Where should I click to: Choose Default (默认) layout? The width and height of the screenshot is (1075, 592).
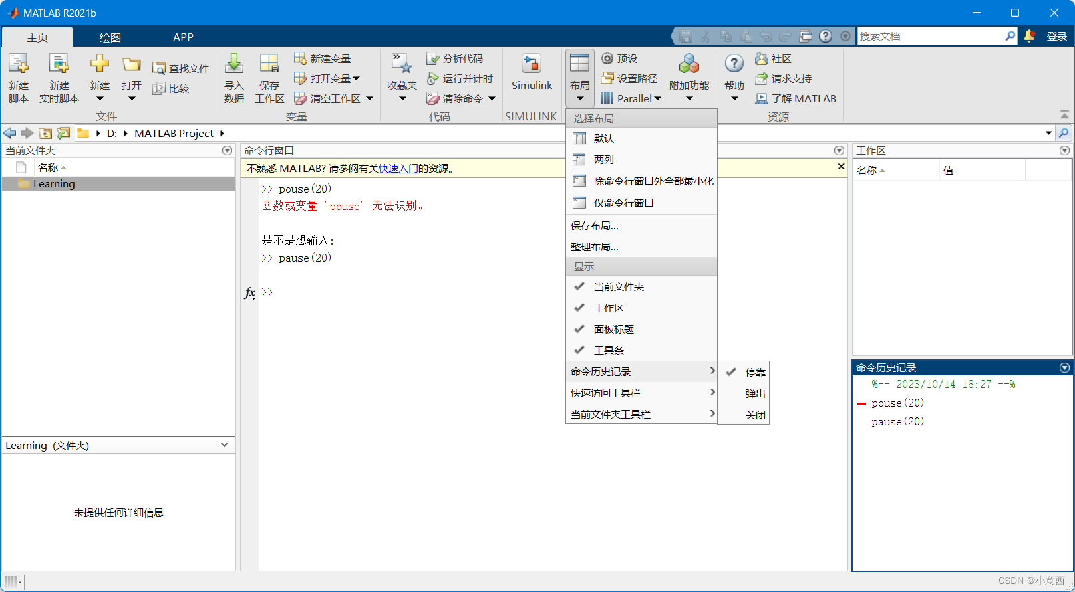point(641,138)
